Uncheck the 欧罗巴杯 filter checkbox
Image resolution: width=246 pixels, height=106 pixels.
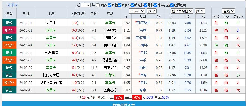pyautogui.click(x=172, y=5)
